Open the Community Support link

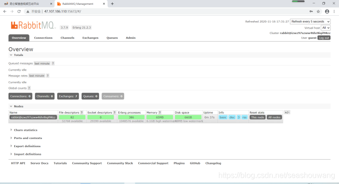click(87, 163)
